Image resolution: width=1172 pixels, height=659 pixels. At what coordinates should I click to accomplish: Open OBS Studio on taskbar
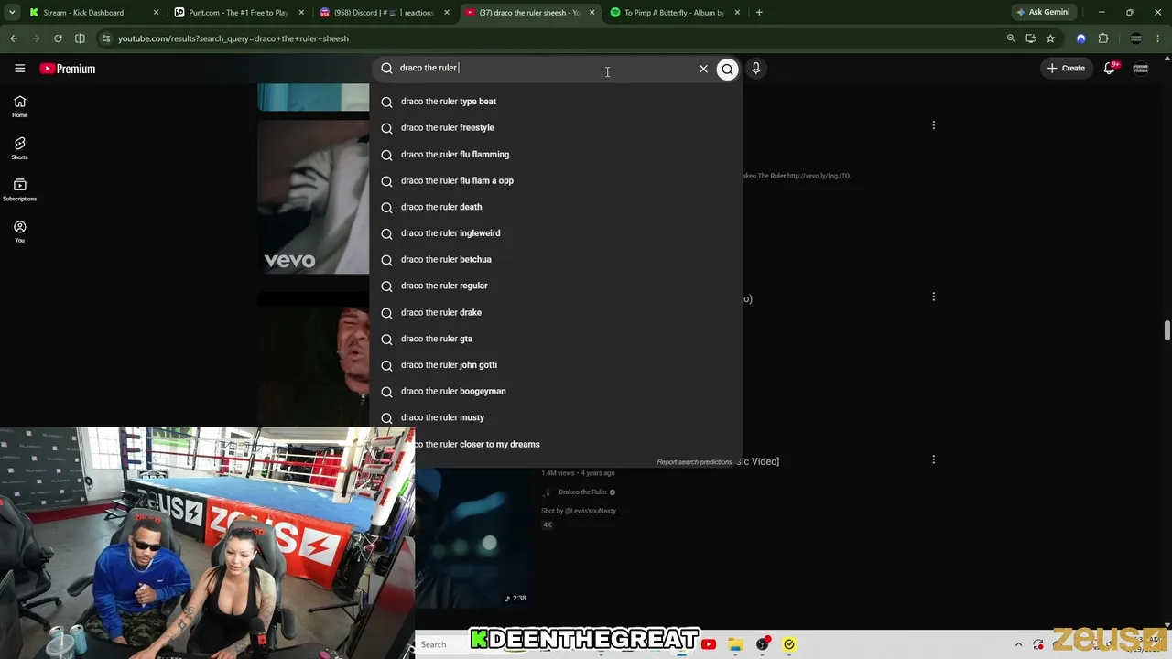click(x=763, y=644)
